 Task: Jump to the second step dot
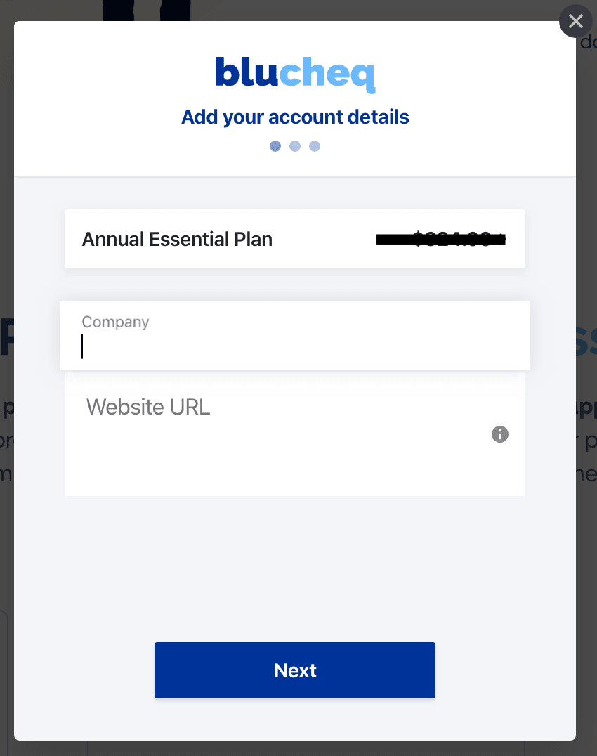point(295,146)
